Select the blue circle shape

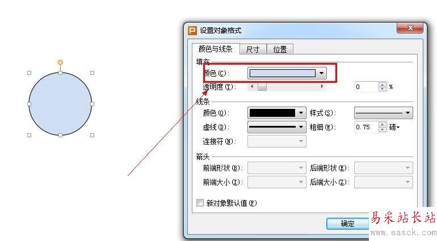pos(60,104)
